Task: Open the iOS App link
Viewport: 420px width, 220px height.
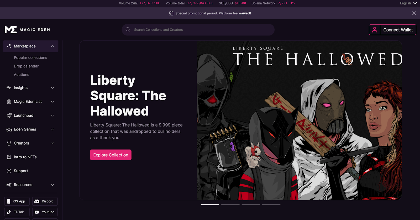Action: pos(17,201)
